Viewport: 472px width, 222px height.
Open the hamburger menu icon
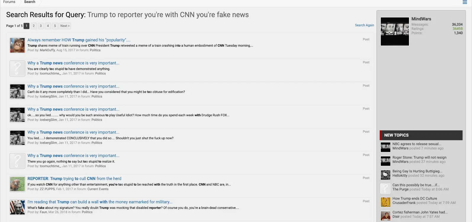click(x=465, y=2)
